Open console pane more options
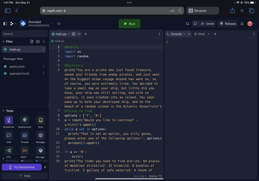The height and width of the screenshot is (181, 259). (254, 34)
